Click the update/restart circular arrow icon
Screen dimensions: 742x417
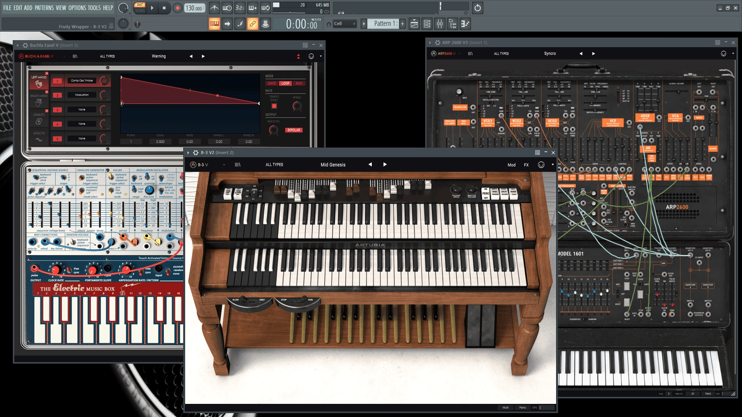pos(478,8)
